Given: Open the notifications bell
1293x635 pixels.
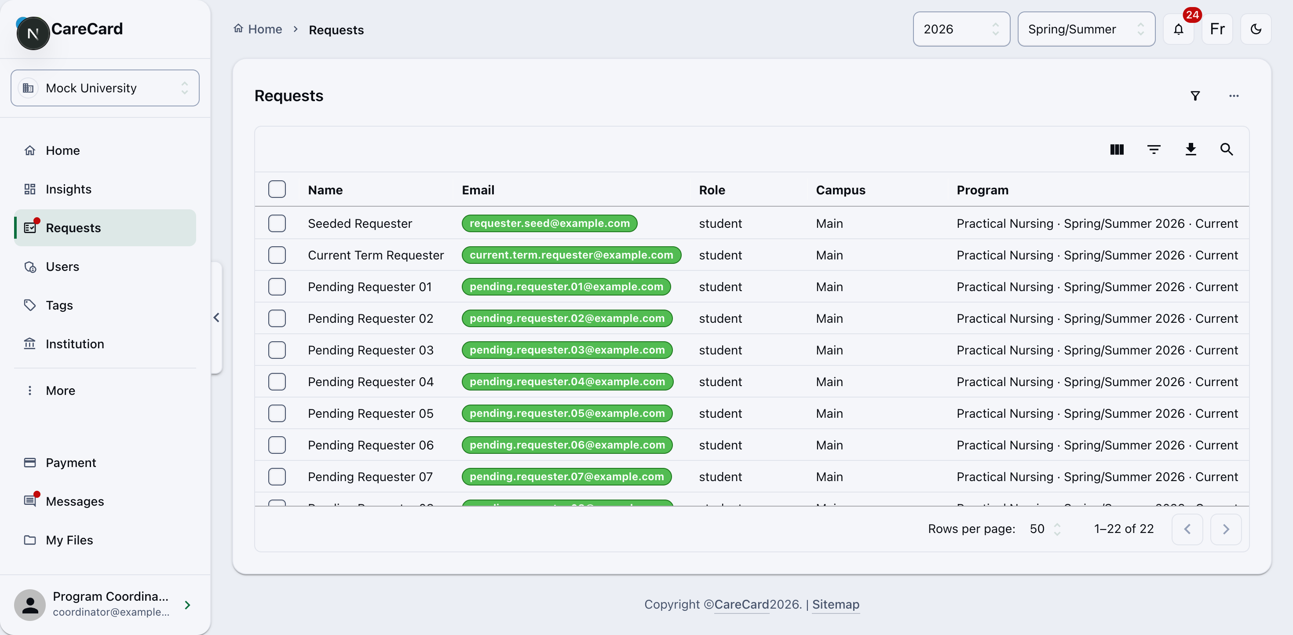Looking at the screenshot, I should coord(1178,29).
